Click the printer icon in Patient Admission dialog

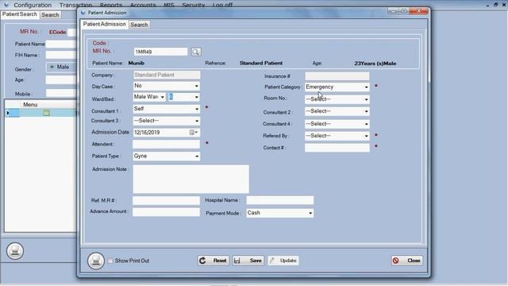tap(96, 261)
